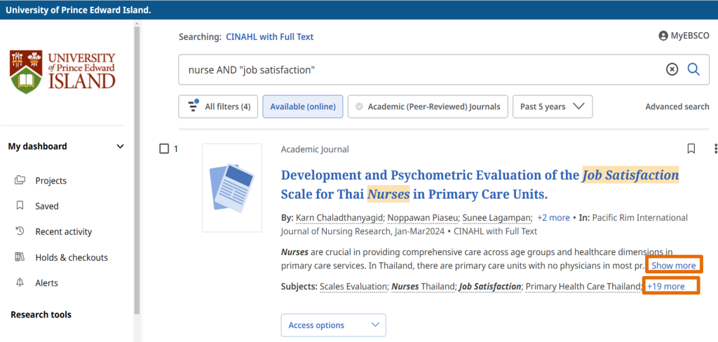Click the Advanced search link
The width and height of the screenshot is (718, 342).
click(x=677, y=107)
